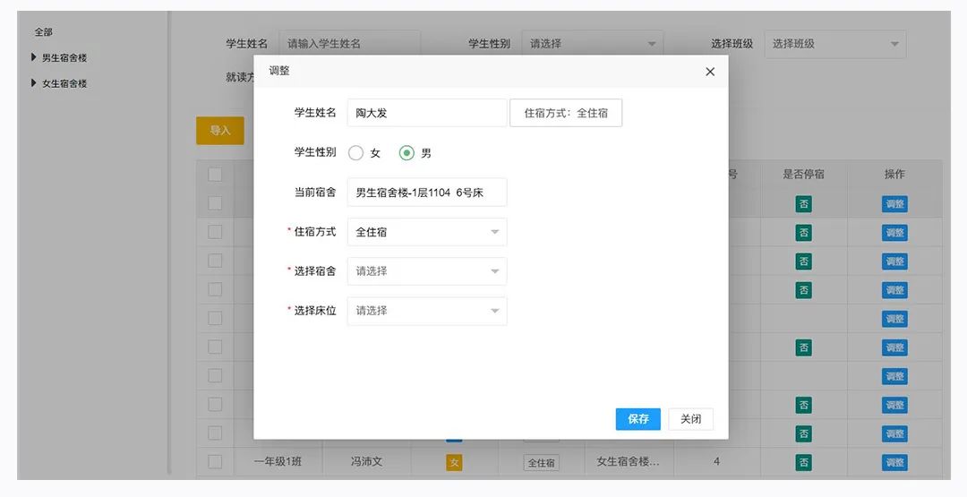Toggle the select-all checkbox in table header
967x497 pixels.
coord(215,175)
